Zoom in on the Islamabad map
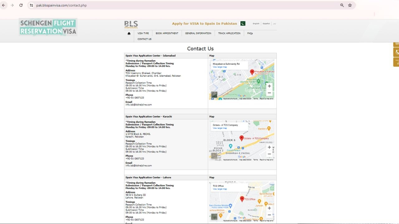 (x=269, y=86)
